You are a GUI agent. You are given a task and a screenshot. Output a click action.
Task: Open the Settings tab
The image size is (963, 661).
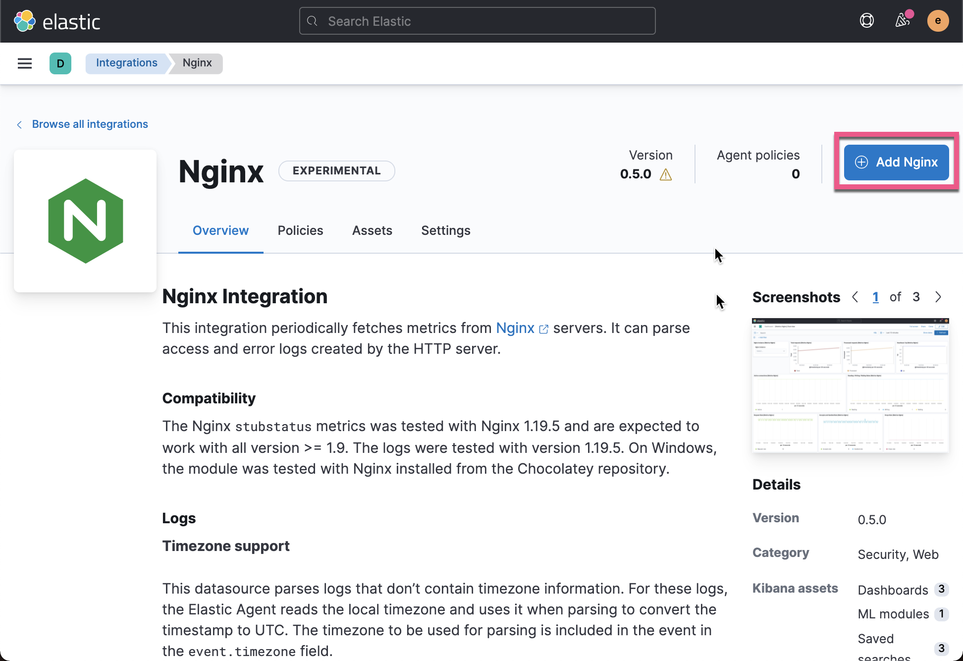point(446,231)
